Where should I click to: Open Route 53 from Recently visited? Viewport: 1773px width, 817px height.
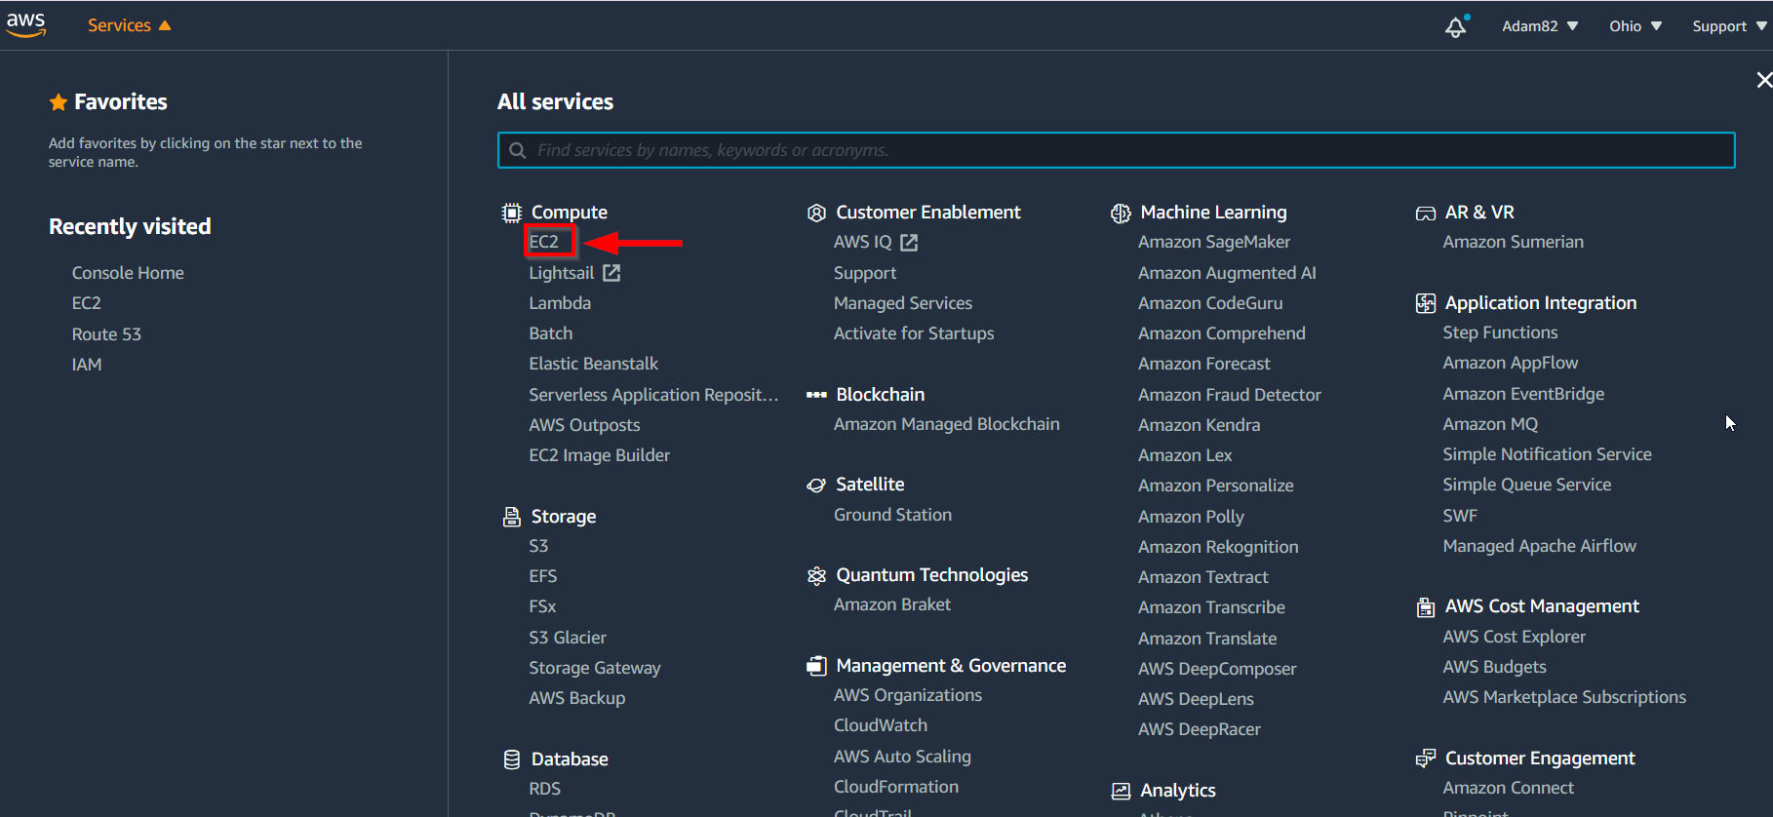coord(106,334)
